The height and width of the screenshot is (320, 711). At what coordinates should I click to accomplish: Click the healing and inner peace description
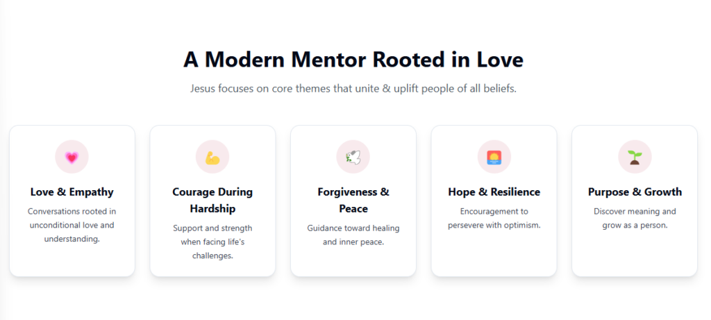click(353, 235)
